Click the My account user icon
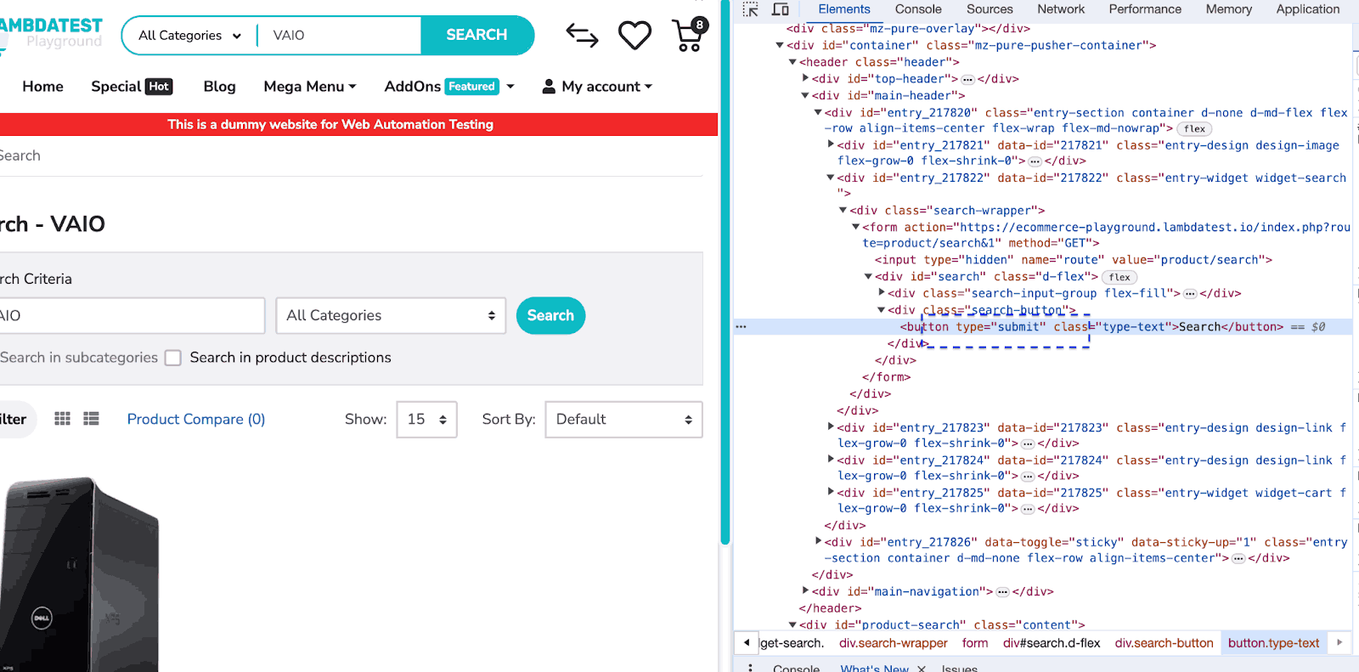1359x672 pixels. (x=549, y=86)
